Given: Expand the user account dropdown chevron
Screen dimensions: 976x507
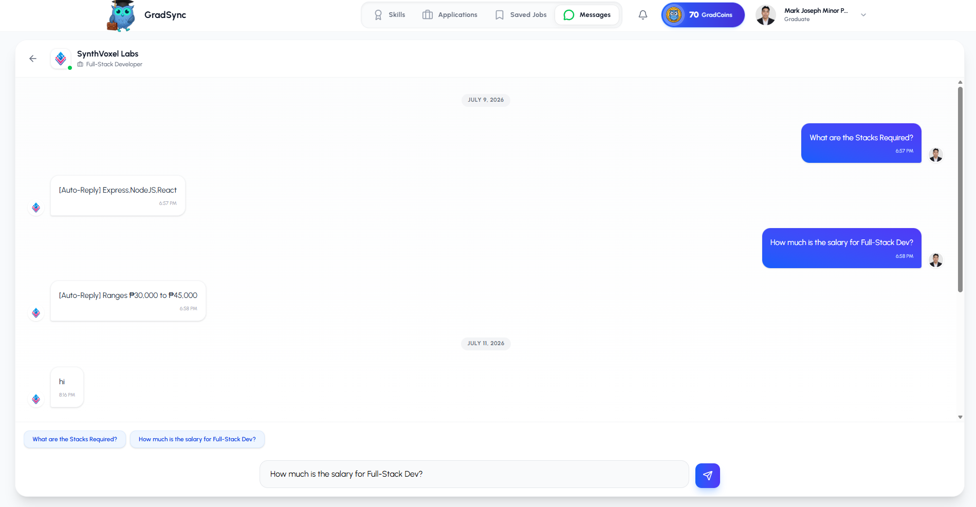Looking at the screenshot, I should [x=863, y=15].
